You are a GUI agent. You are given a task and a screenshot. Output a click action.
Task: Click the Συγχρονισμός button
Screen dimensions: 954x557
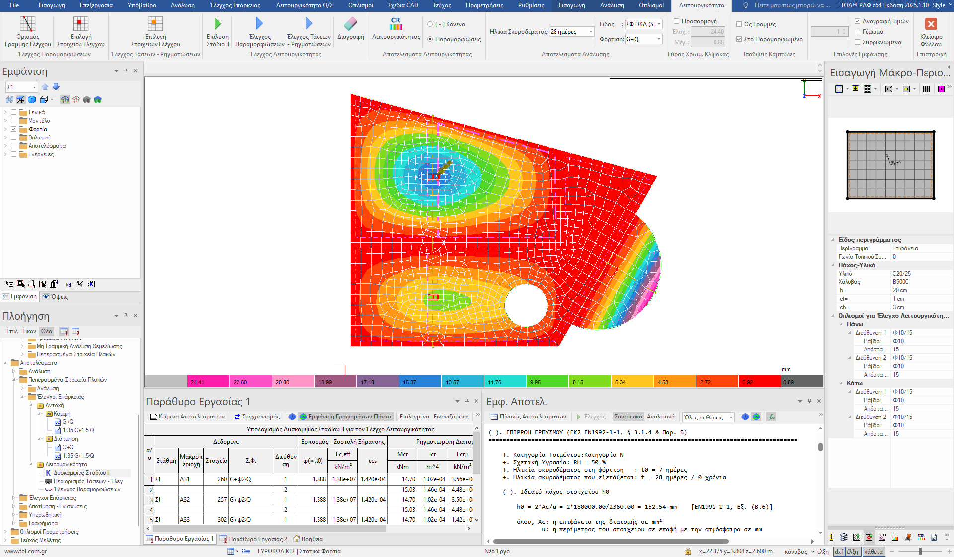257,417
